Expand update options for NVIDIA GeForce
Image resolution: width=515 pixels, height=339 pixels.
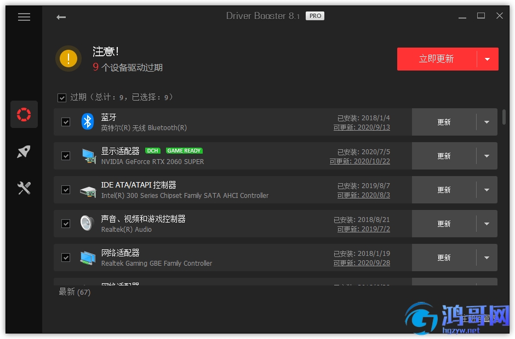click(487, 156)
